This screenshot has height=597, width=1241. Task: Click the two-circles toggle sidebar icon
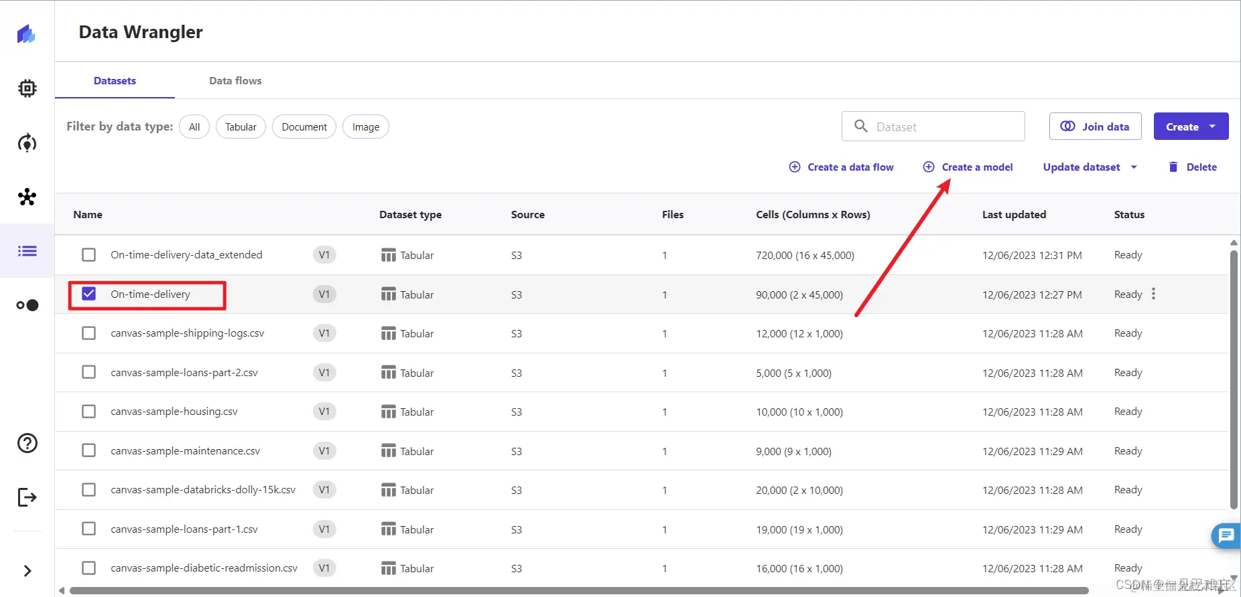(27, 305)
